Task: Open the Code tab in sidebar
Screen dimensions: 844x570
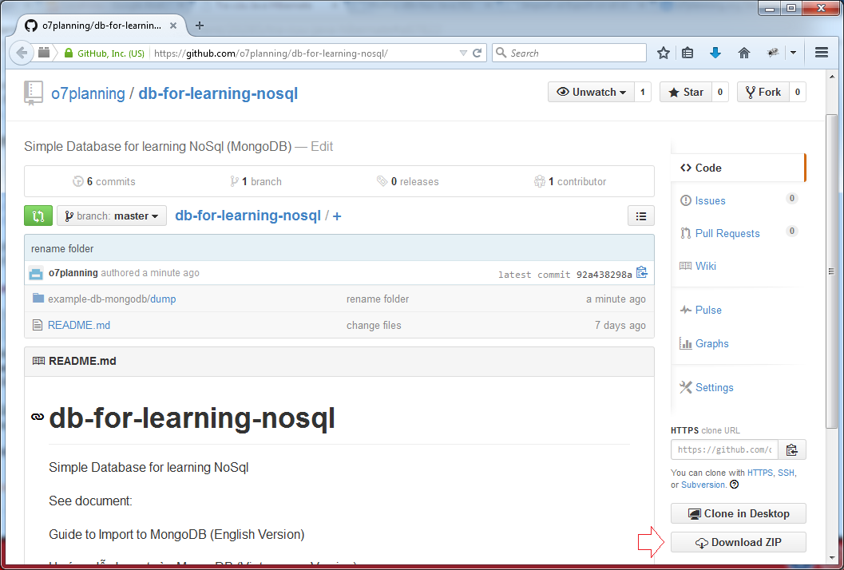Action: (738, 168)
